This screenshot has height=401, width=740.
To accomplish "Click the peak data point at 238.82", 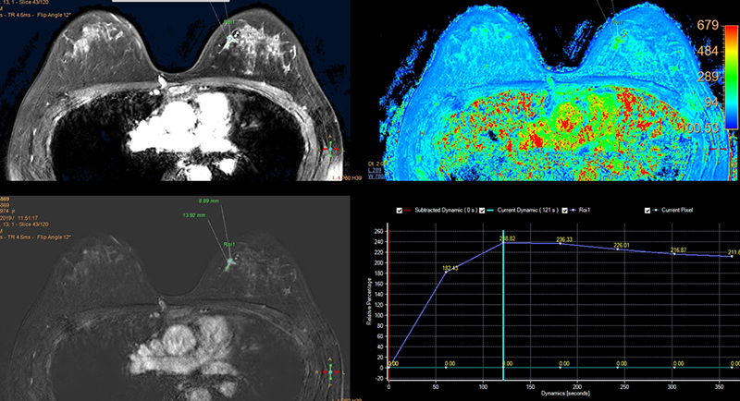I will point(504,243).
